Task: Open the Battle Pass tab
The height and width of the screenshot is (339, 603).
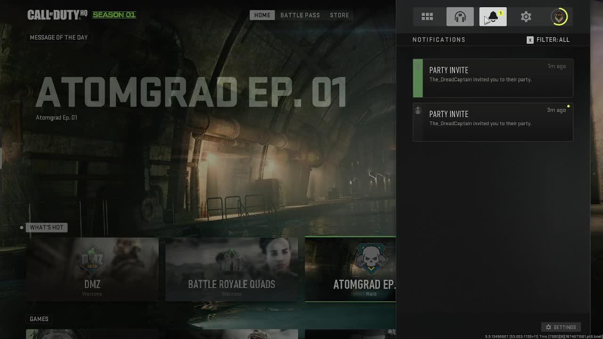Action: tap(300, 15)
